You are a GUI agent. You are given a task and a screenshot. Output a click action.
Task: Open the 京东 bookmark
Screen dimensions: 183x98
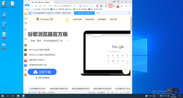[x=91, y=9]
